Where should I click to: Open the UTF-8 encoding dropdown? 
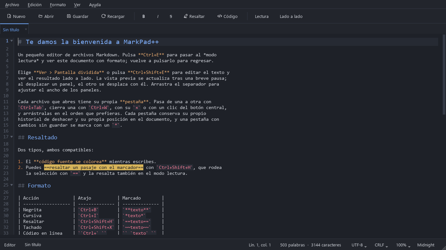click(359, 245)
